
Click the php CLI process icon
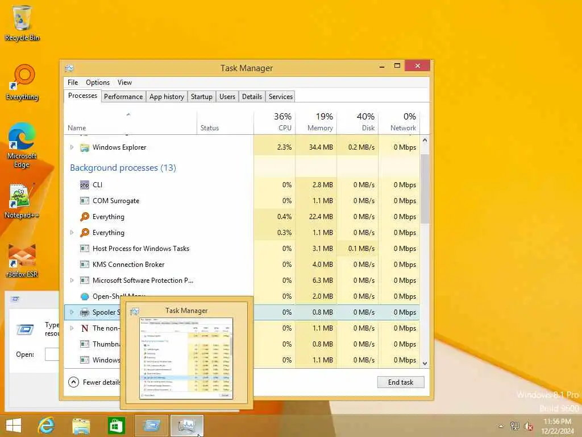point(85,185)
